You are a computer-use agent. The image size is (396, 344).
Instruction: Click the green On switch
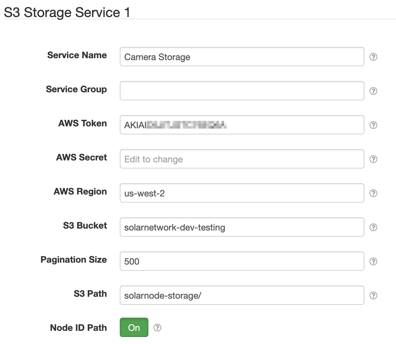point(134,328)
